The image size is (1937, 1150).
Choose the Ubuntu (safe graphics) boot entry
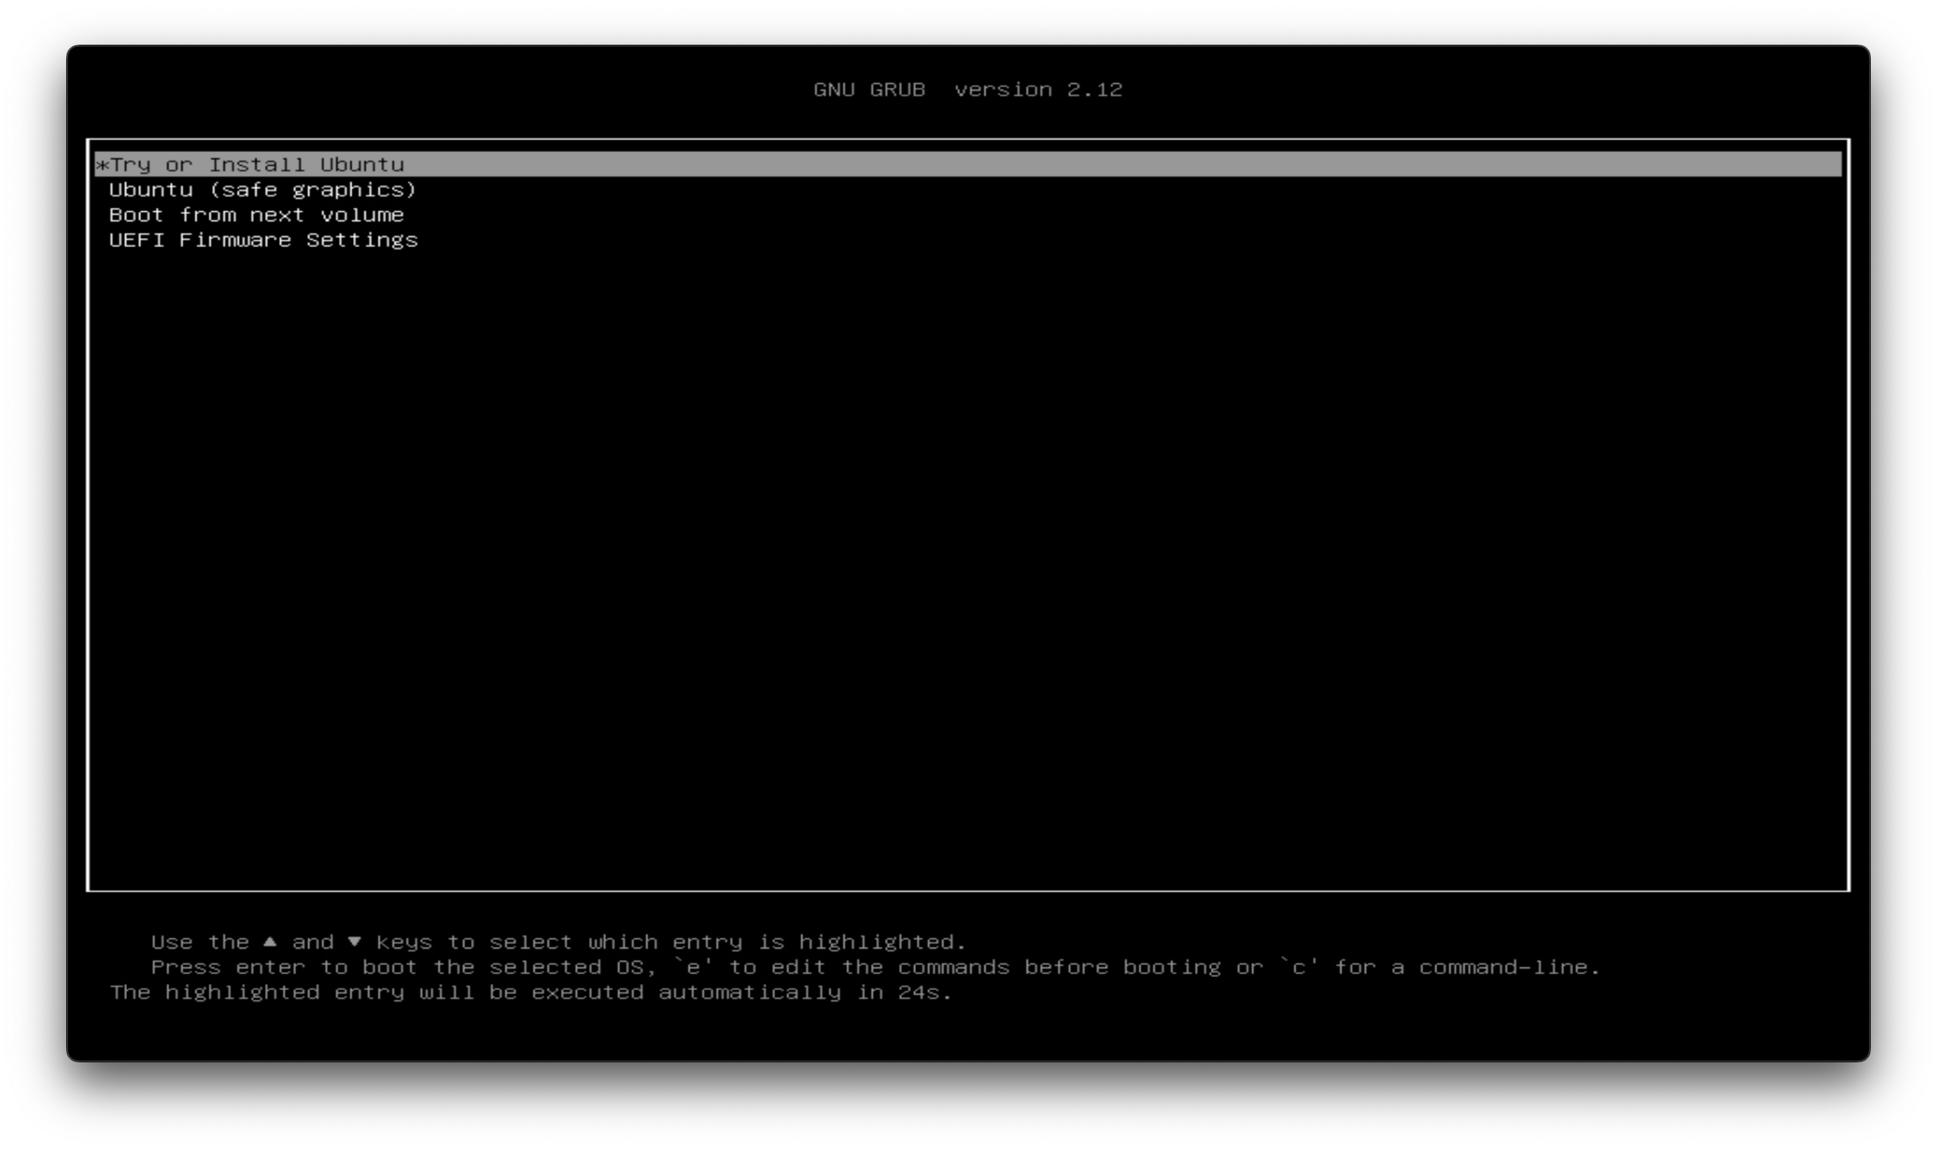(262, 190)
